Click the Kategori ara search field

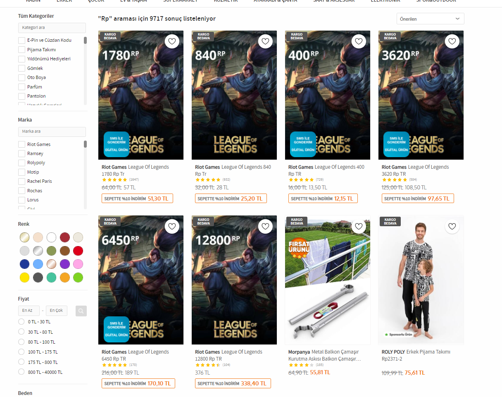pos(52,28)
